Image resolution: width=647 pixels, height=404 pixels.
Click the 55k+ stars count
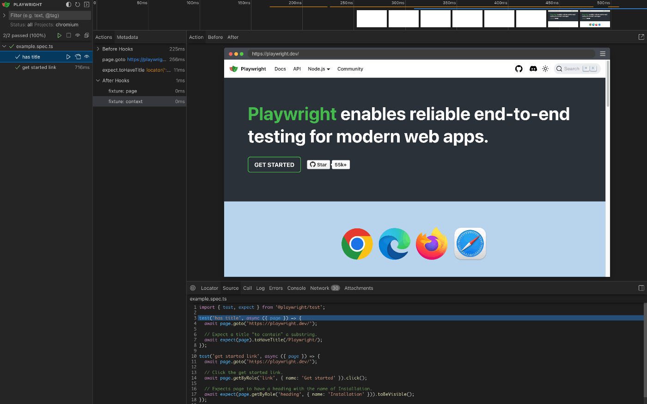point(341,165)
